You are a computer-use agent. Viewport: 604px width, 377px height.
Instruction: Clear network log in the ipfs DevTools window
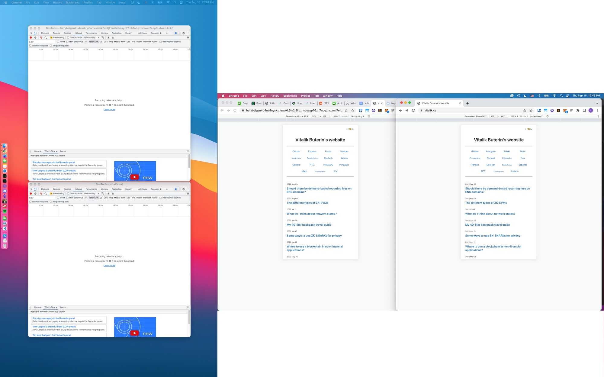[35, 38]
